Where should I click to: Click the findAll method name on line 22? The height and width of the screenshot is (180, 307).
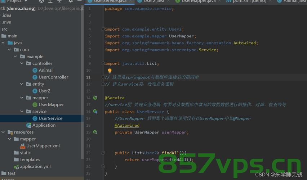[170, 153]
